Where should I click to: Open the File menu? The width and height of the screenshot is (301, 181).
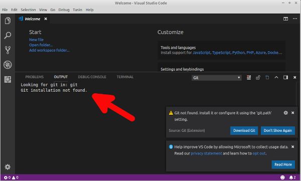(5, 10)
